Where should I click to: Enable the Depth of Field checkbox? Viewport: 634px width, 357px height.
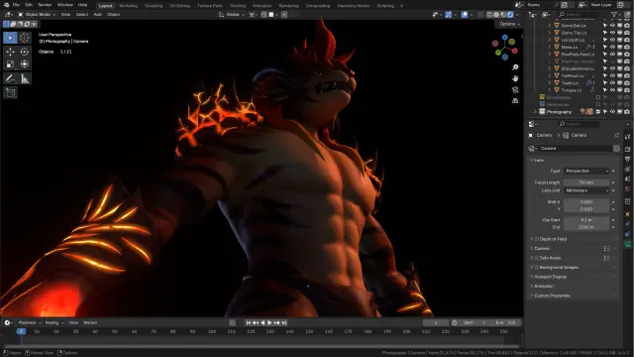[x=537, y=239]
